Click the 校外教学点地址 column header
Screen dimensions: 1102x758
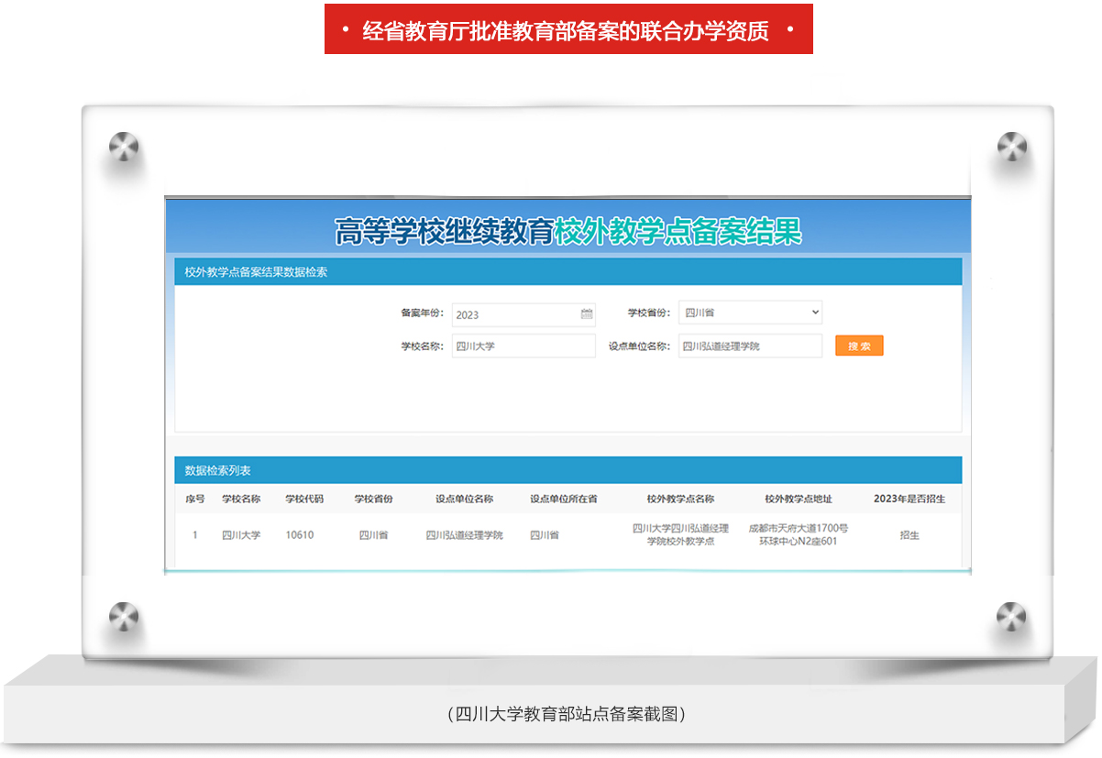tap(799, 500)
